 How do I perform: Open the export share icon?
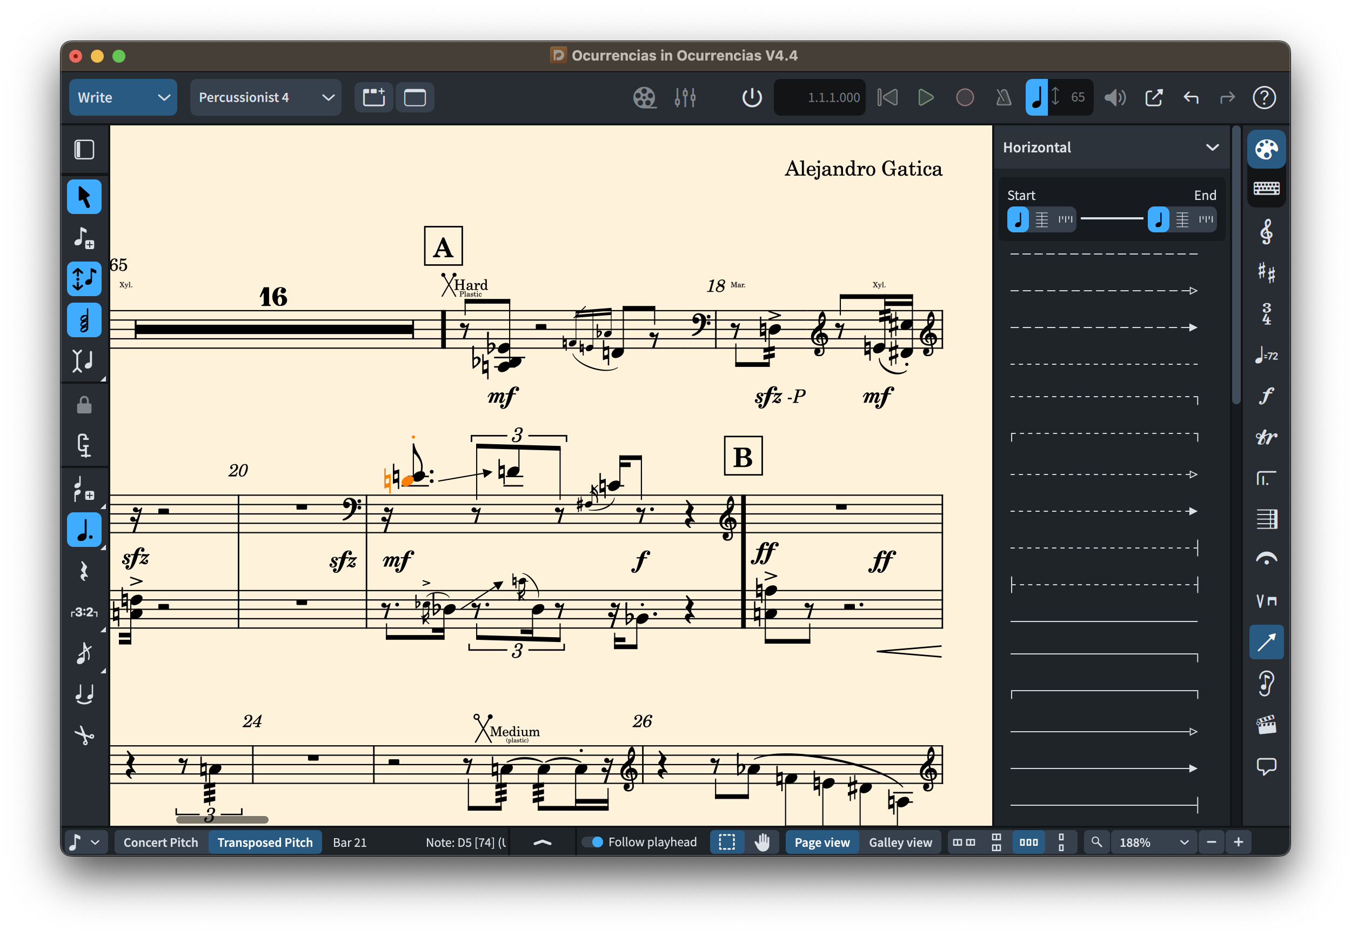click(1153, 97)
